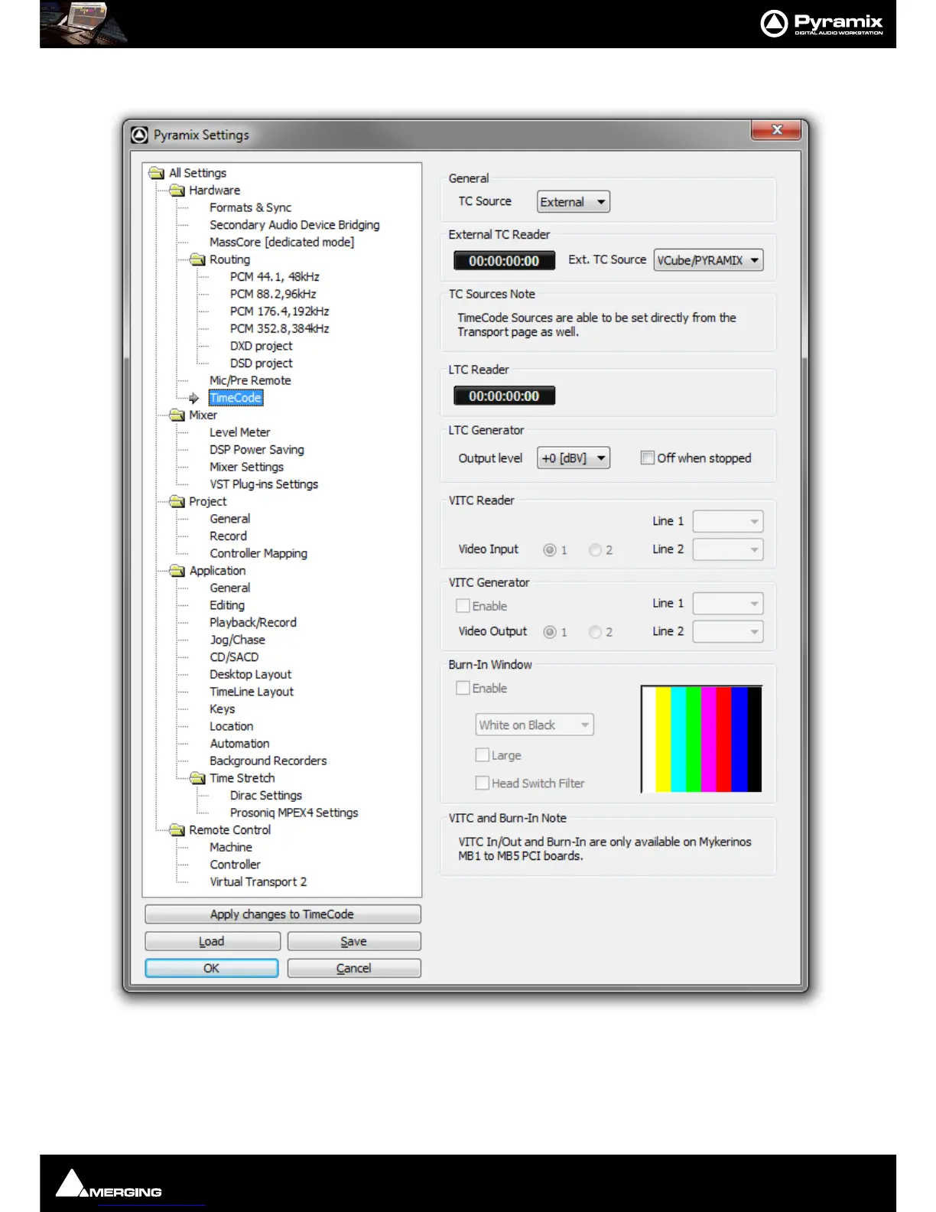Screen dimensions: 936x1212
Task: Select MassCore [dedicated mode] entry
Action: click(x=282, y=242)
